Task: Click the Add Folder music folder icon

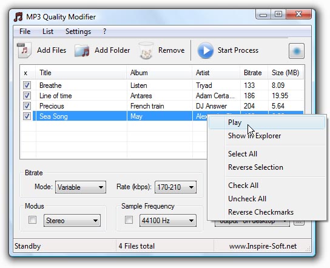Action: 82,50
